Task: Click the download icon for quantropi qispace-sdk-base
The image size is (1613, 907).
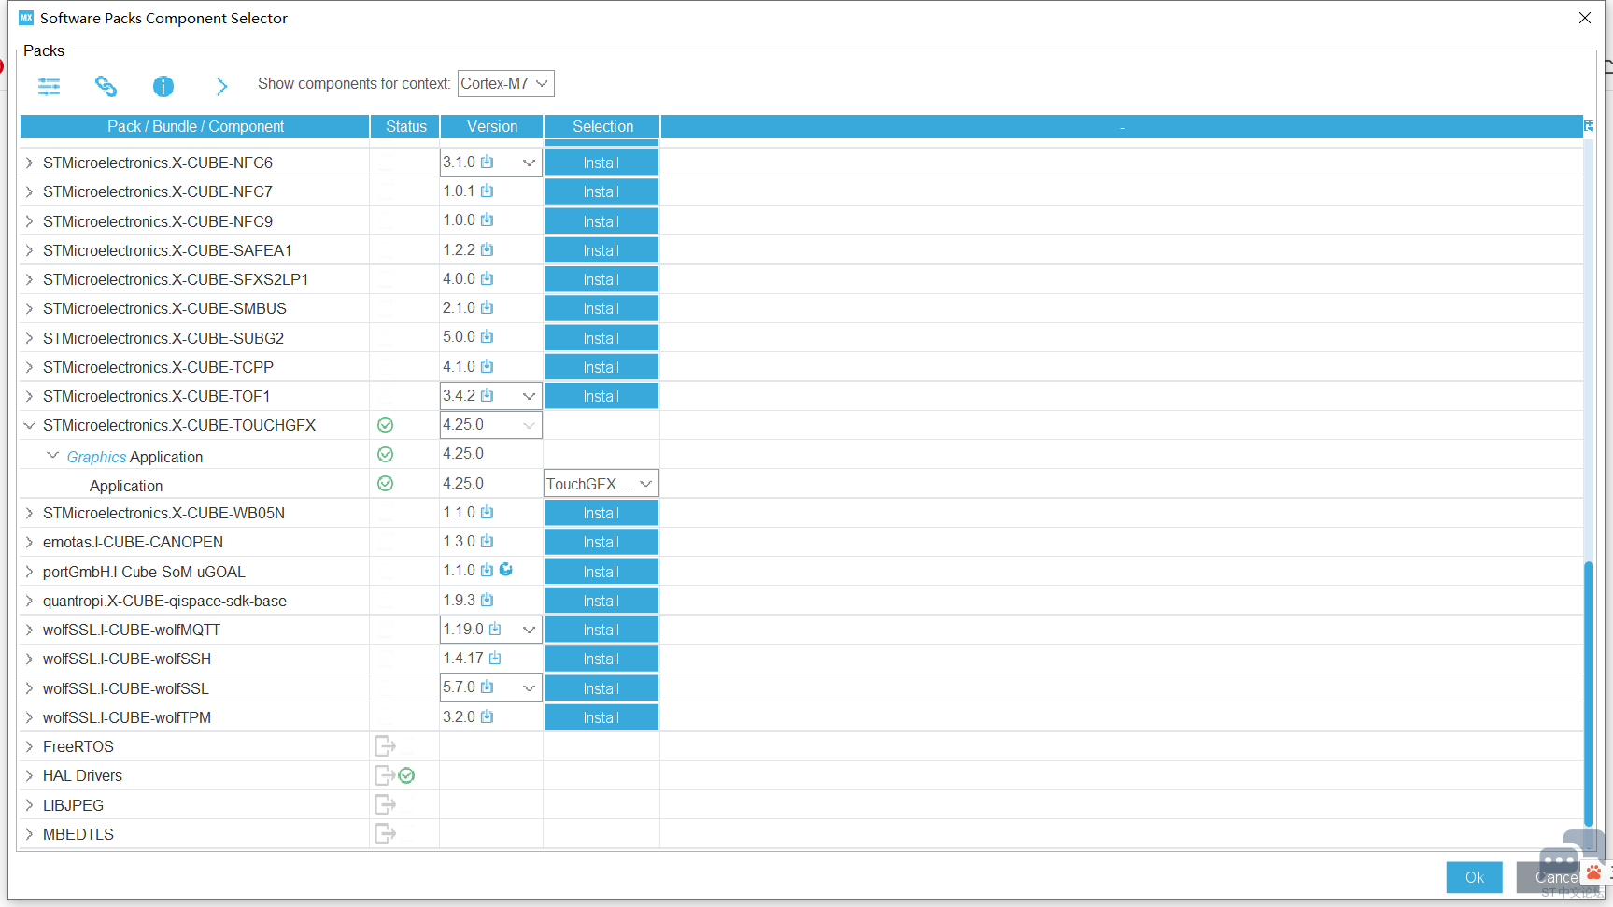Action: click(488, 601)
